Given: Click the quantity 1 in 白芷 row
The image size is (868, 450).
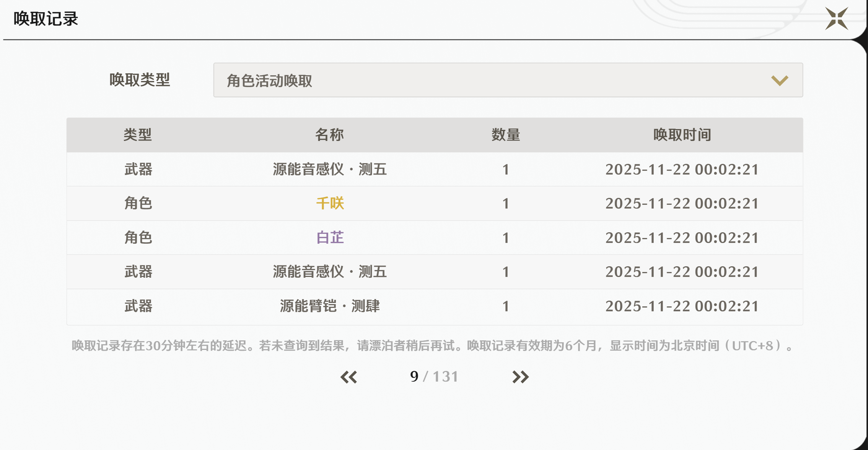Looking at the screenshot, I should click(x=506, y=238).
